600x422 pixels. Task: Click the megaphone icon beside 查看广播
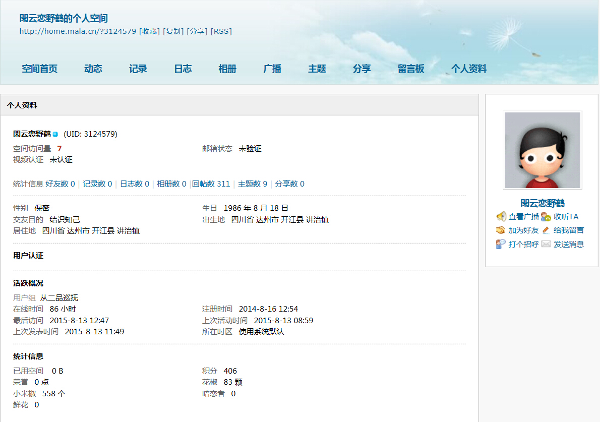tap(501, 217)
